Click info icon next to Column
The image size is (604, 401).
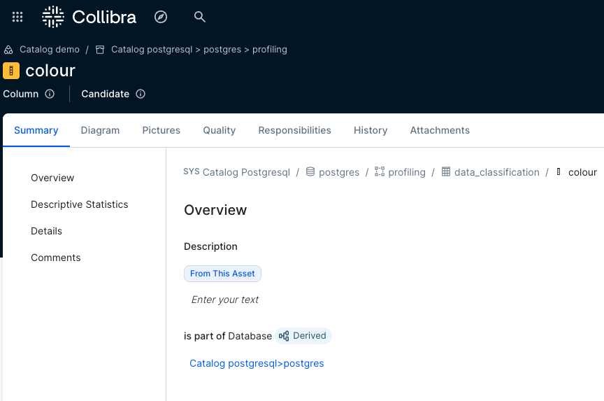[50, 94]
